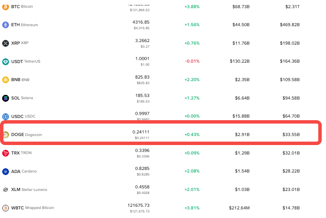
Task: Click the Bitcoin coin icon
Action: pos(6,6)
